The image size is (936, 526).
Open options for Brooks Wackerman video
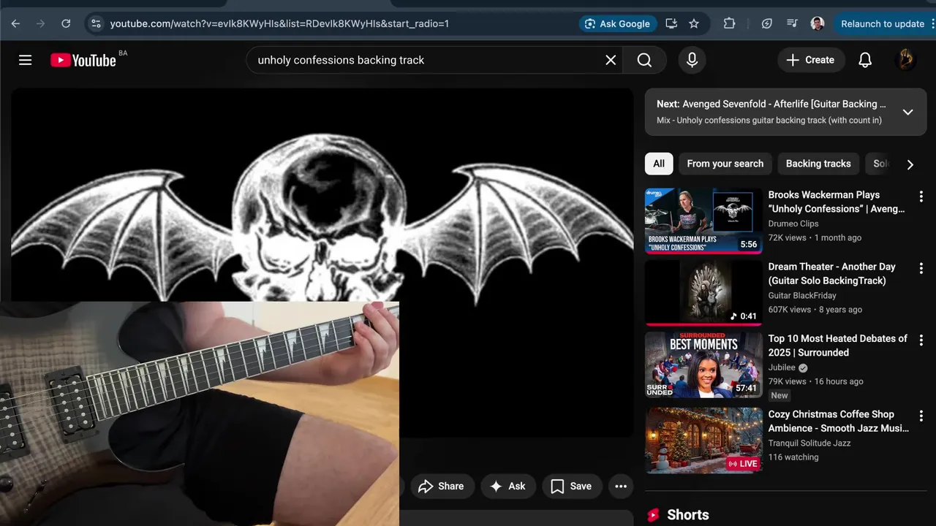click(x=921, y=197)
